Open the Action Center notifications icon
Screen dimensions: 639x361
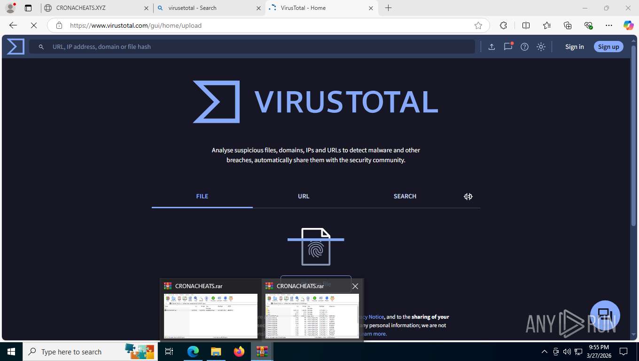tap(623, 352)
